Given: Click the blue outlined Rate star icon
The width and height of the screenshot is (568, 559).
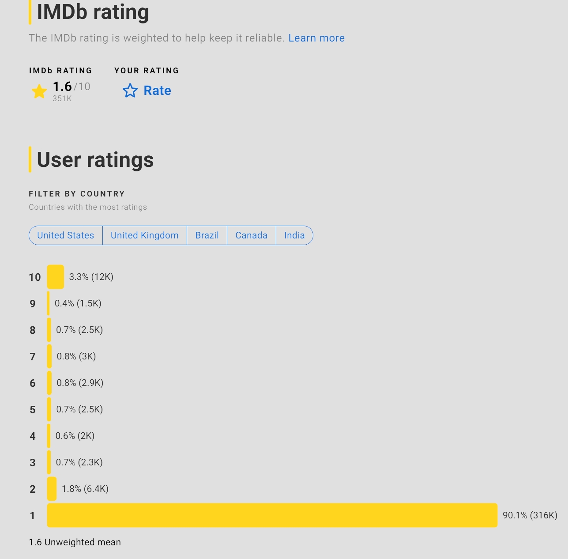Looking at the screenshot, I should (x=130, y=91).
